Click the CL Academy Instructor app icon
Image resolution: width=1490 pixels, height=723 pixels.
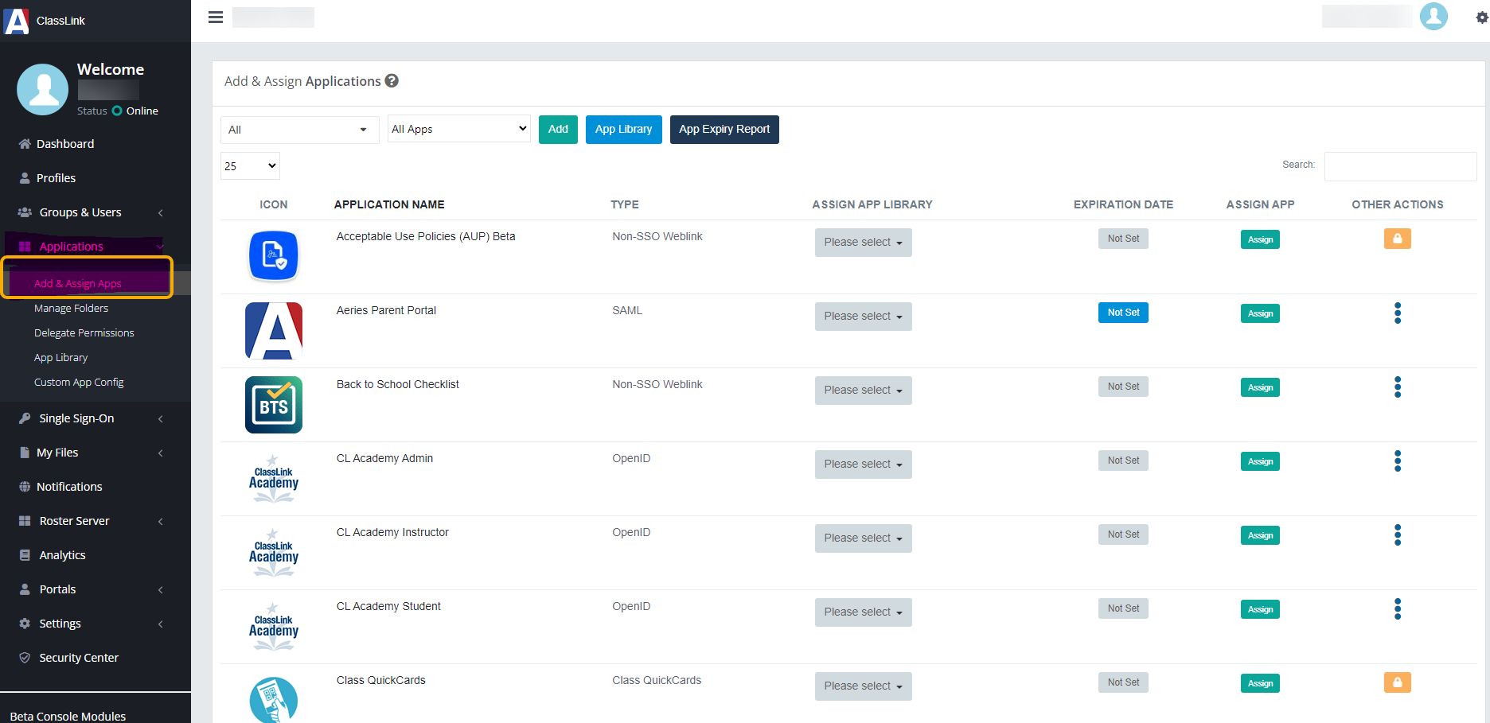coord(274,553)
